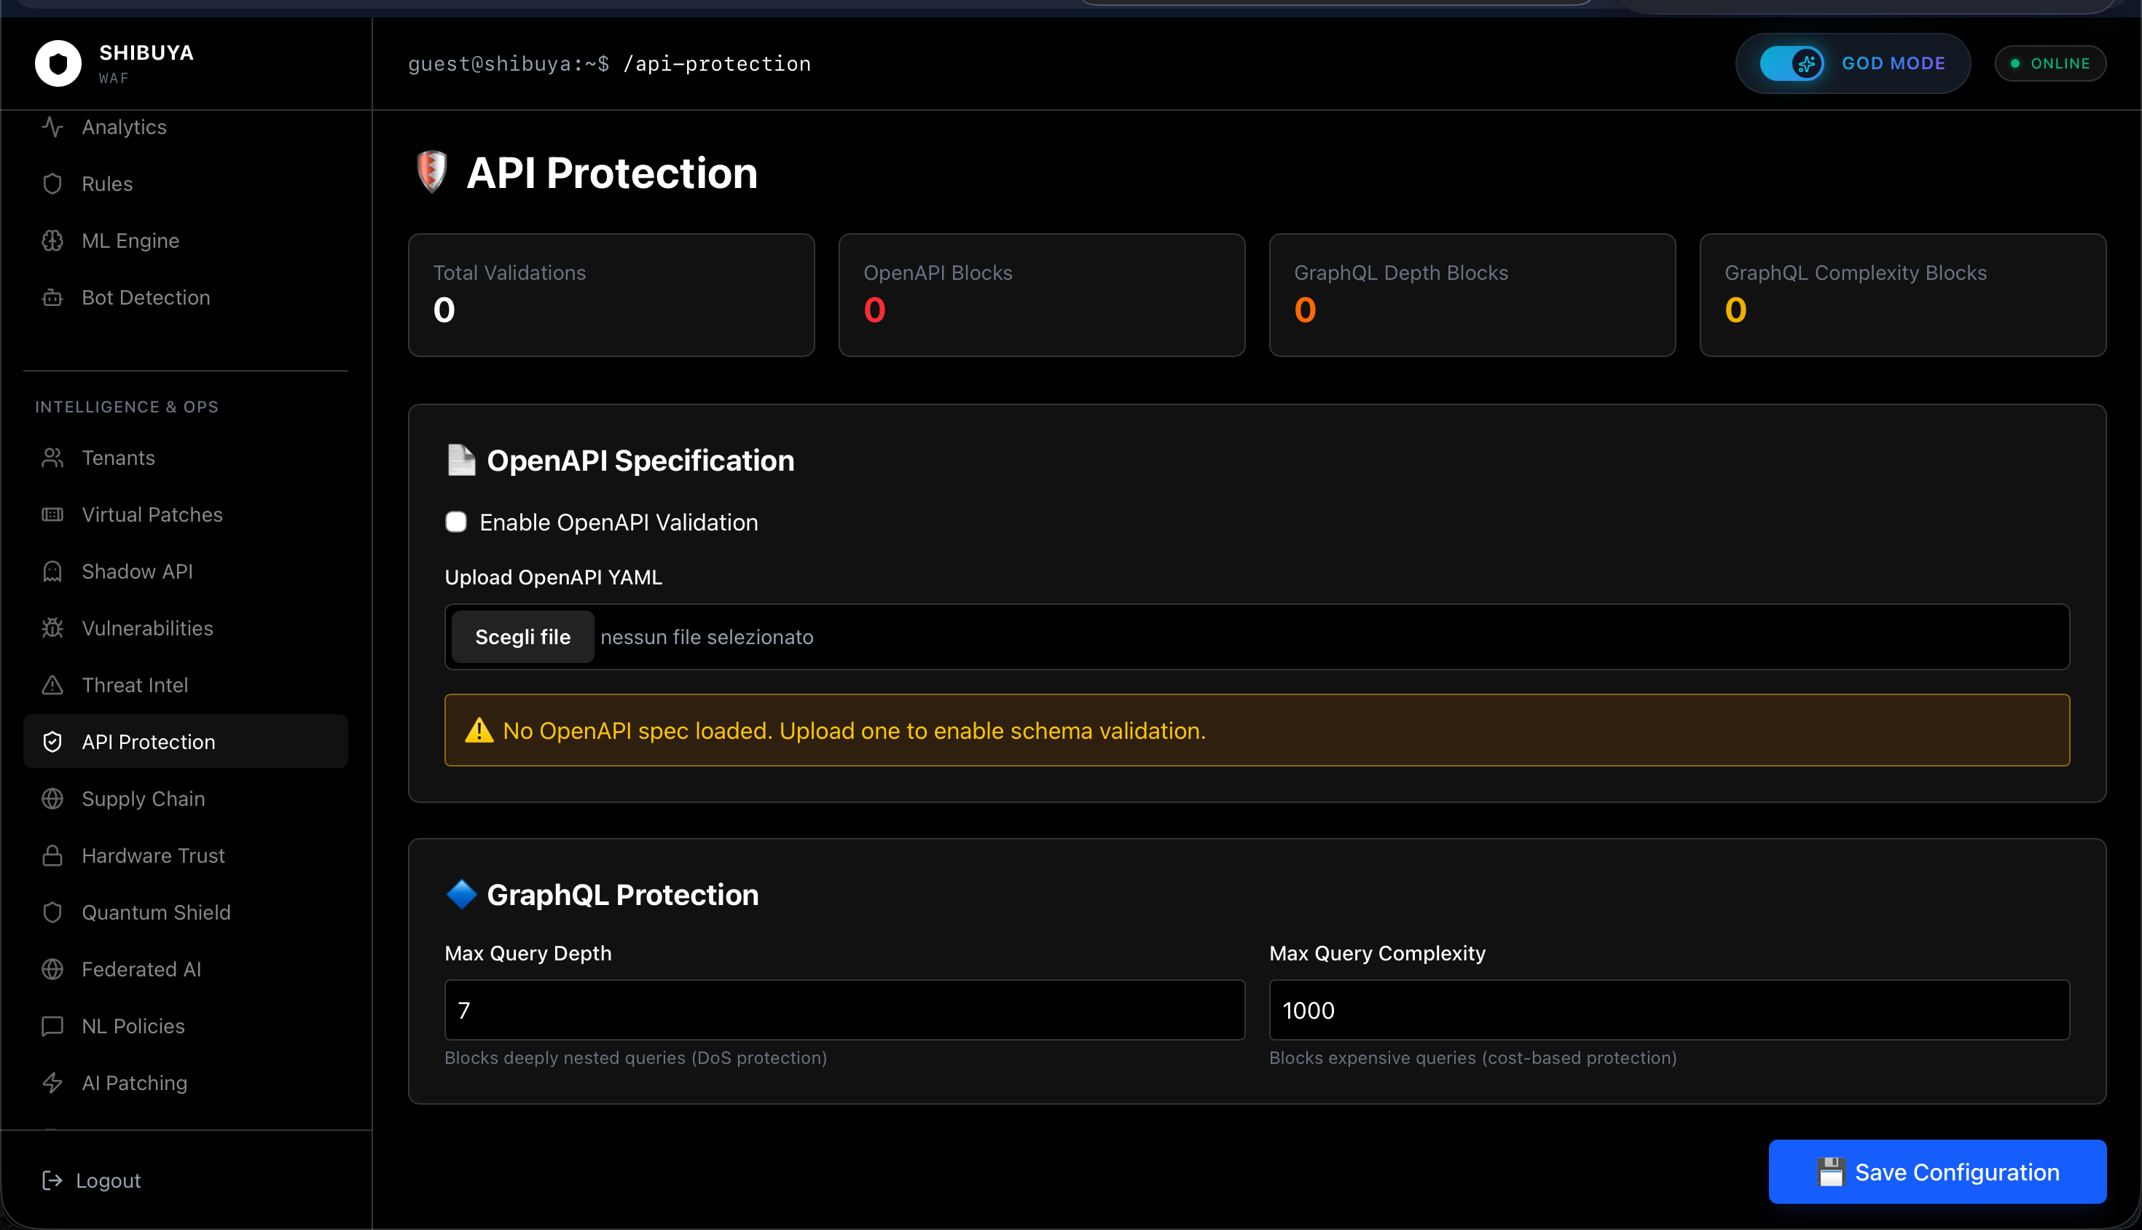Click the Save Configuration button
This screenshot has width=2142, height=1230.
(x=1937, y=1172)
